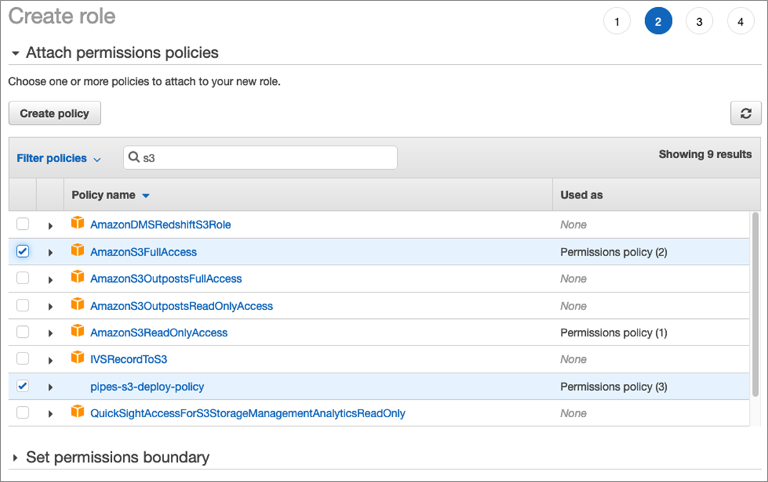768x482 pixels.
Task: Uncheck the AmazonS3FullAccess checkbox
Action: point(23,251)
